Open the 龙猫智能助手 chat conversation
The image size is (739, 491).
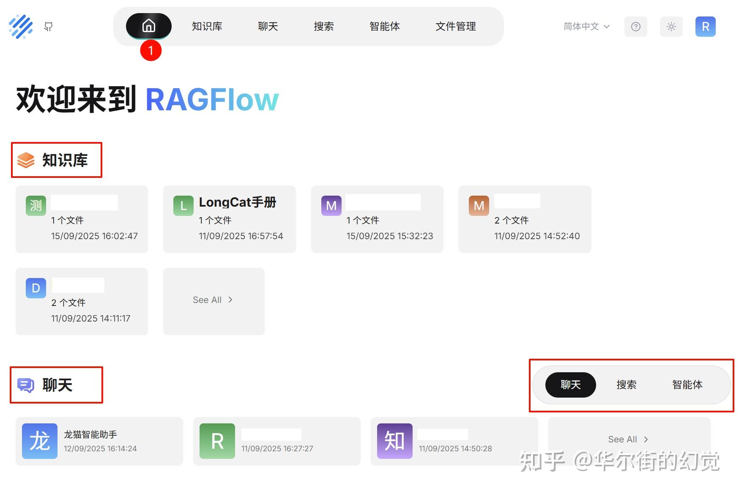point(99,441)
